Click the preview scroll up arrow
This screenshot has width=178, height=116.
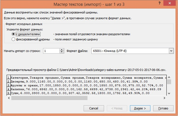[169, 77]
